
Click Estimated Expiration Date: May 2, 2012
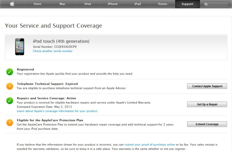pos(44,107)
